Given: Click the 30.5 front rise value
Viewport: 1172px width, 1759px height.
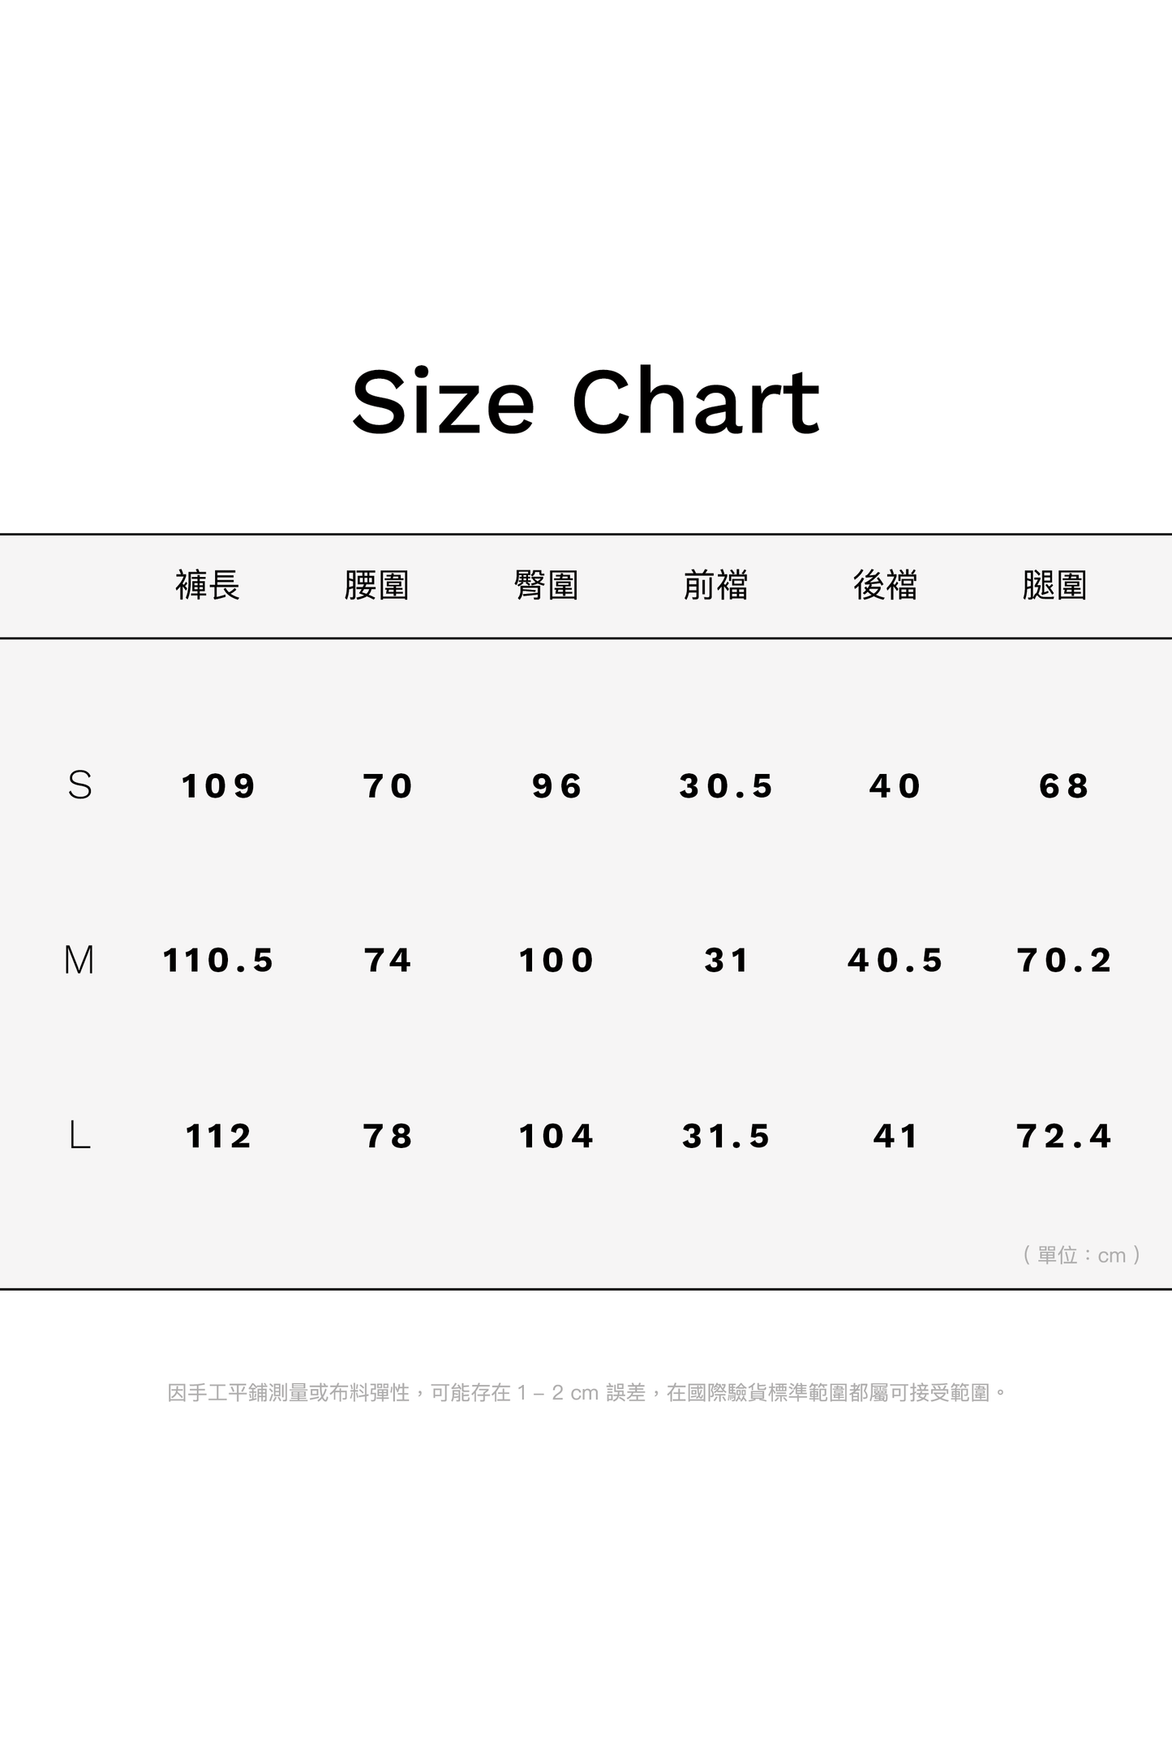Looking at the screenshot, I should click(x=727, y=786).
